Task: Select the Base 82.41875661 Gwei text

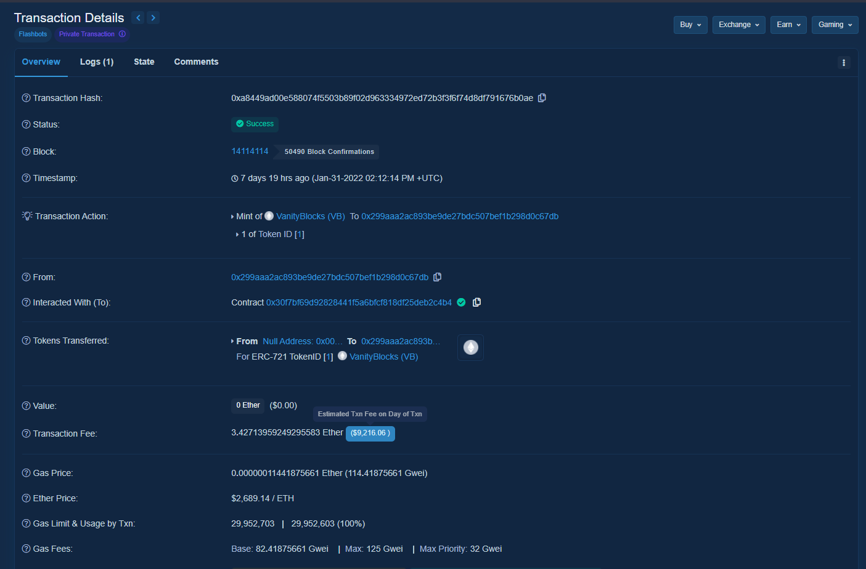Action: click(280, 549)
